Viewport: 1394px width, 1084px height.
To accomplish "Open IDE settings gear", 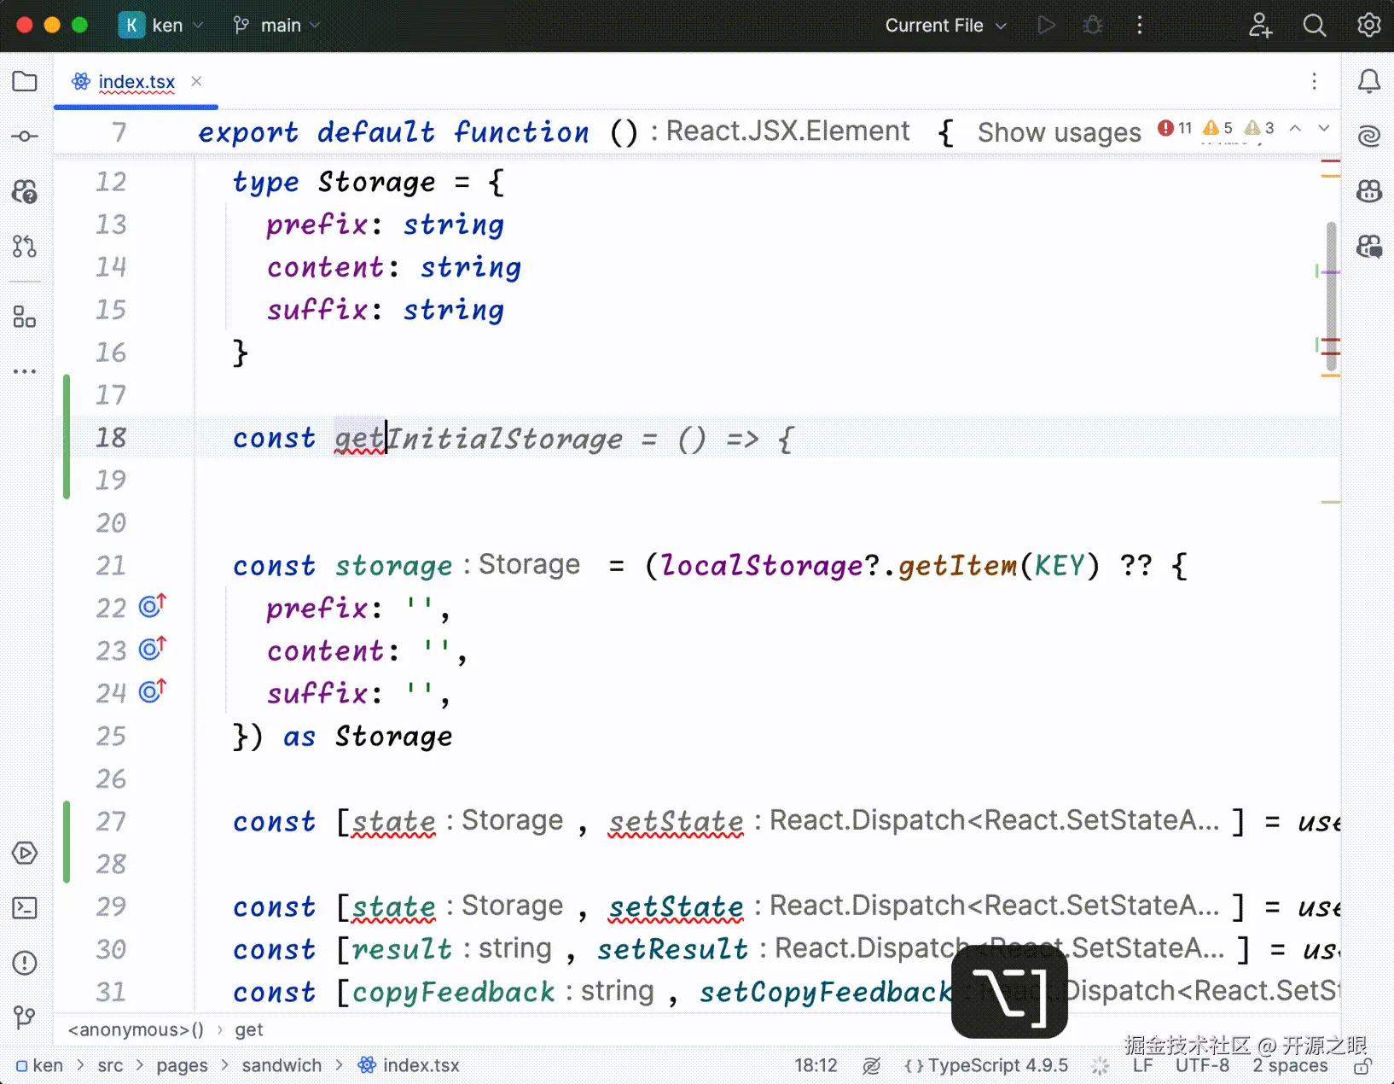I will pos(1369,26).
